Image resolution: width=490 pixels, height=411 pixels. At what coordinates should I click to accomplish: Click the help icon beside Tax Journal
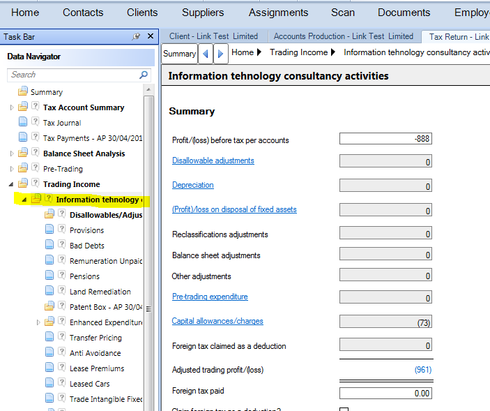(x=36, y=121)
